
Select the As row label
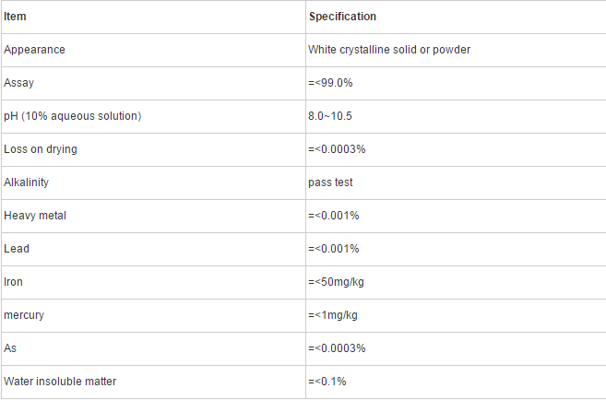click(x=10, y=348)
